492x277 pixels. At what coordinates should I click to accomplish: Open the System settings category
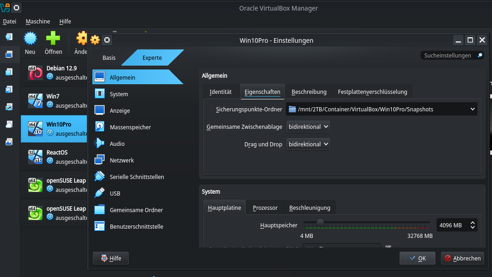[119, 94]
